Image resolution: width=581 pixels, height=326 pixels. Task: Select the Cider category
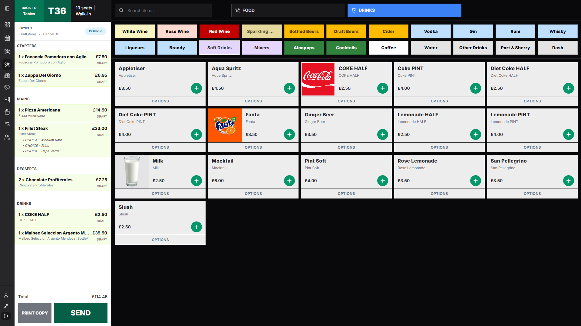(x=388, y=31)
